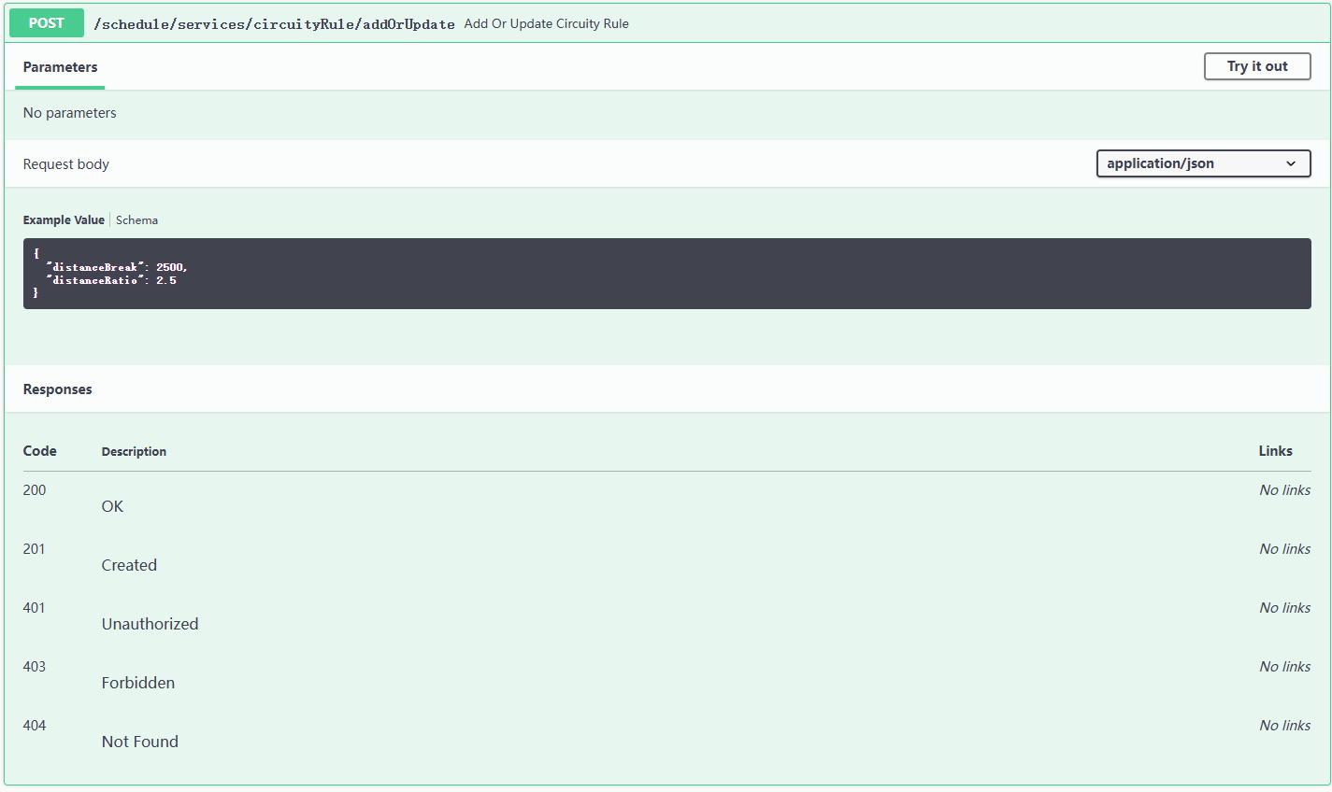Show the Schema view of request body
Screen dimensions: 1332x792
coord(136,220)
